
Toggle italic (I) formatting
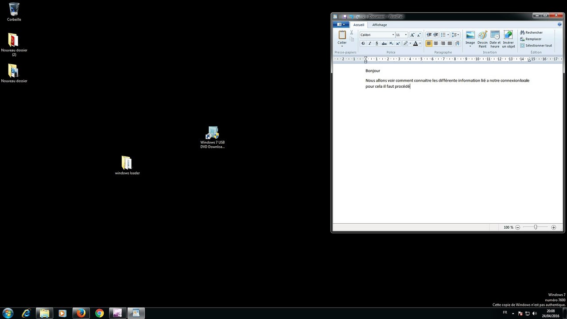[370, 43]
